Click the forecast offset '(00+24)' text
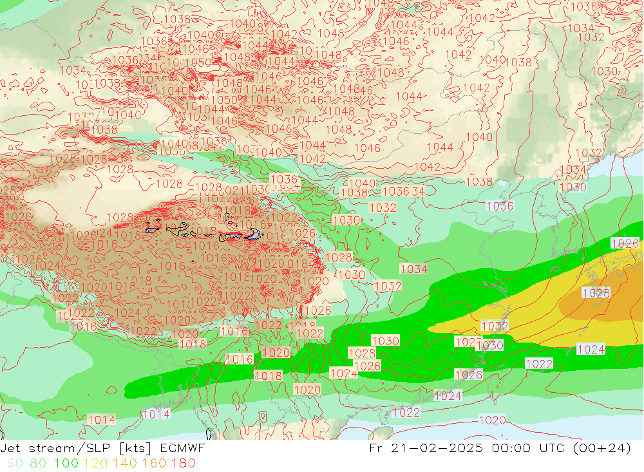This screenshot has width=644, height=472. [601, 448]
